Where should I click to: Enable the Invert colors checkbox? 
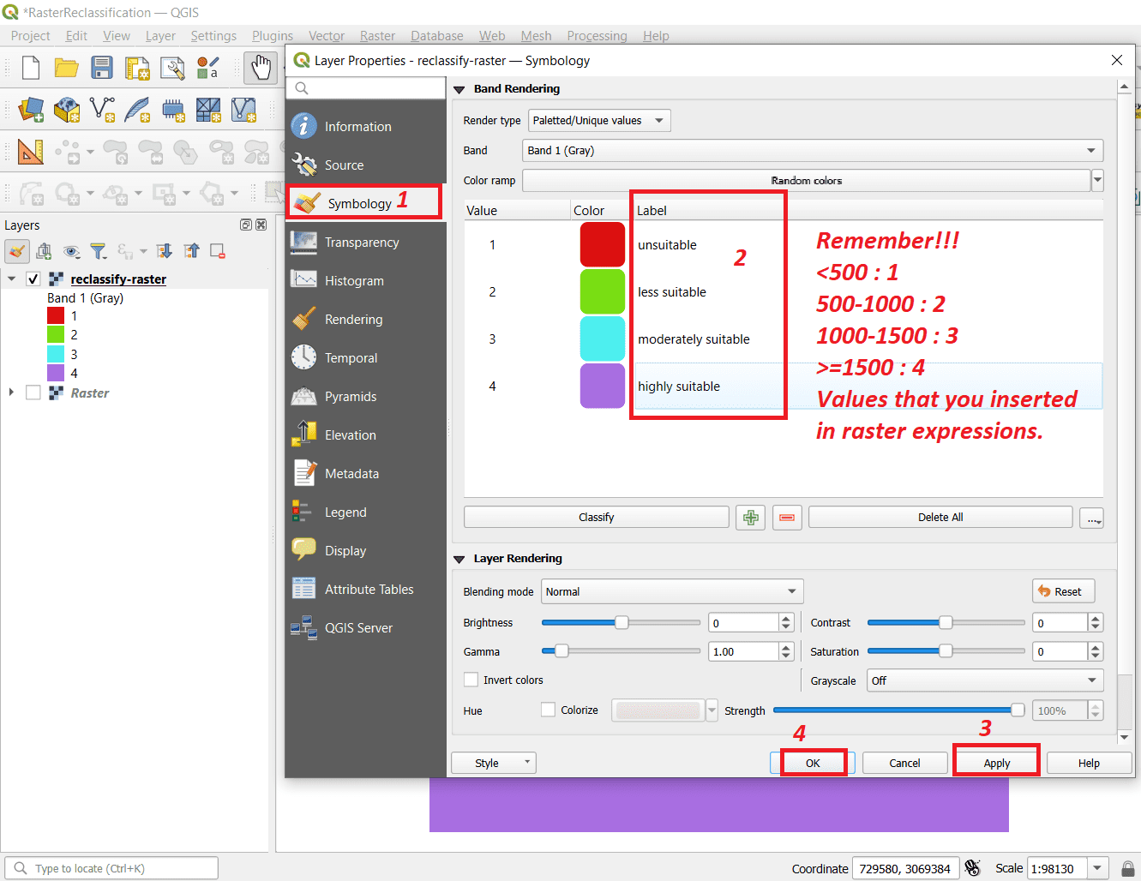471,680
